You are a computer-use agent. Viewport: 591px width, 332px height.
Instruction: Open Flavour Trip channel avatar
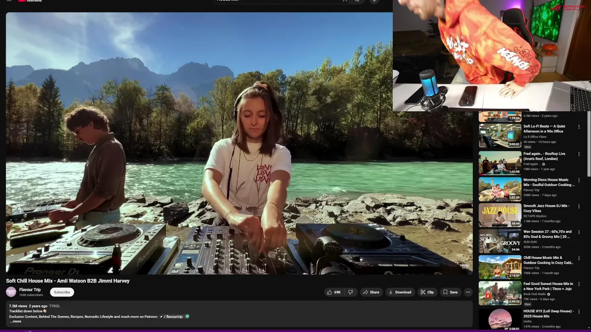[11, 292]
